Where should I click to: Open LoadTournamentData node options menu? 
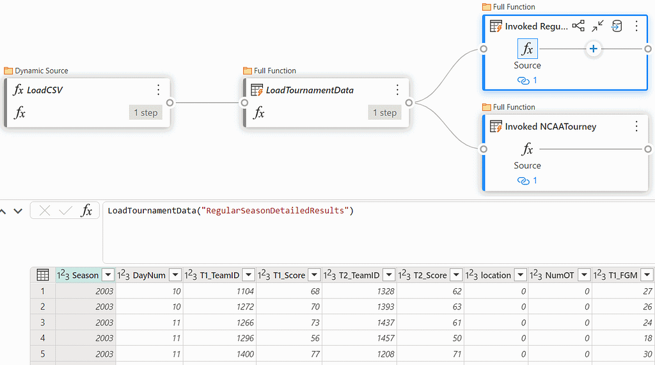click(x=397, y=90)
